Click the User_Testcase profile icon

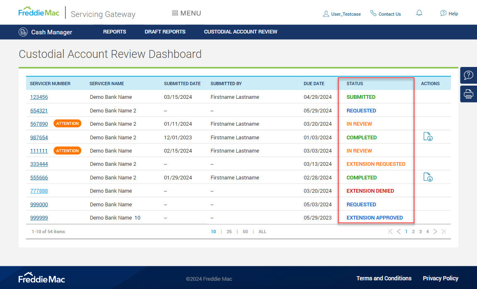(326, 14)
